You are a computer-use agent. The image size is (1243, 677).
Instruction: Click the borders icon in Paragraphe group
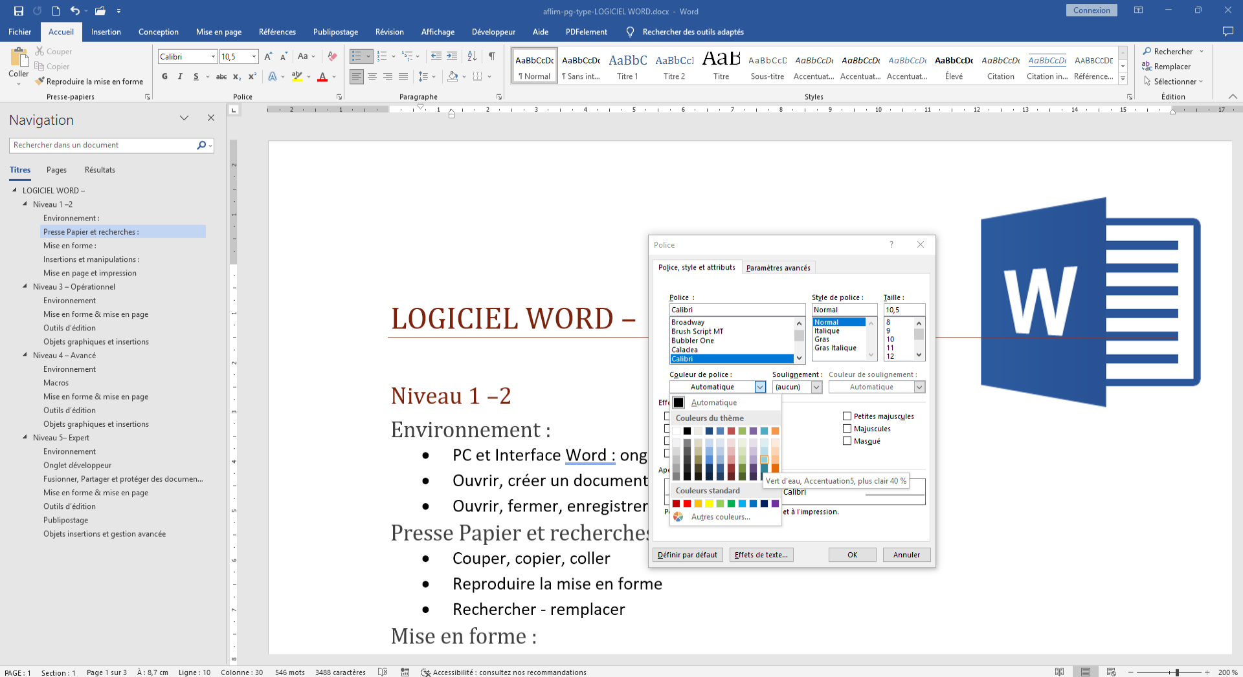click(x=478, y=76)
